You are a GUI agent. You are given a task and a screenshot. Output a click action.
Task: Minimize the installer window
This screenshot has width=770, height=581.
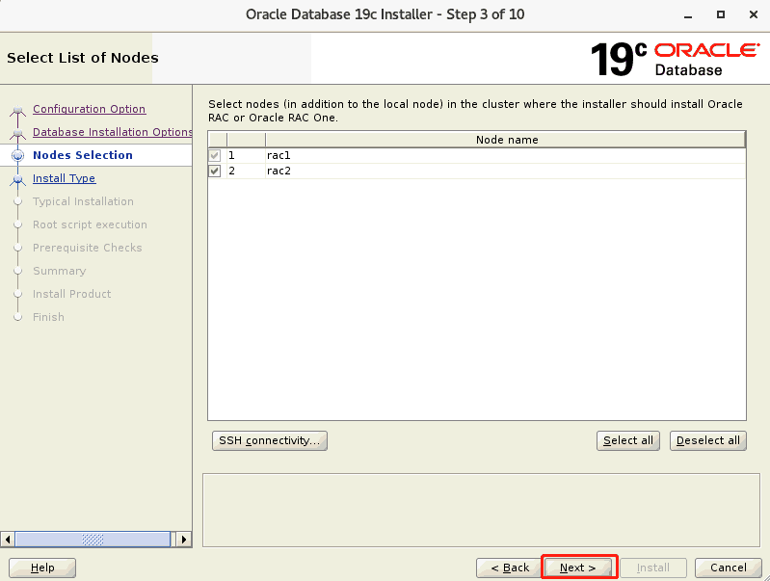pos(688,14)
